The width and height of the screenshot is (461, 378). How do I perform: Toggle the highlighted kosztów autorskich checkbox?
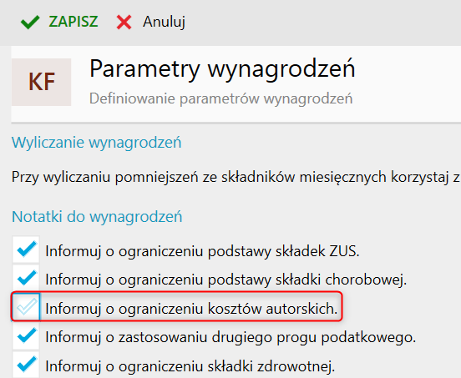pyautogui.click(x=26, y=306)
